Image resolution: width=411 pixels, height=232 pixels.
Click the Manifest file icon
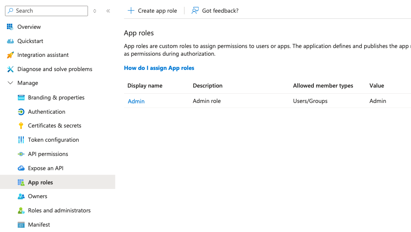(21, 225)
